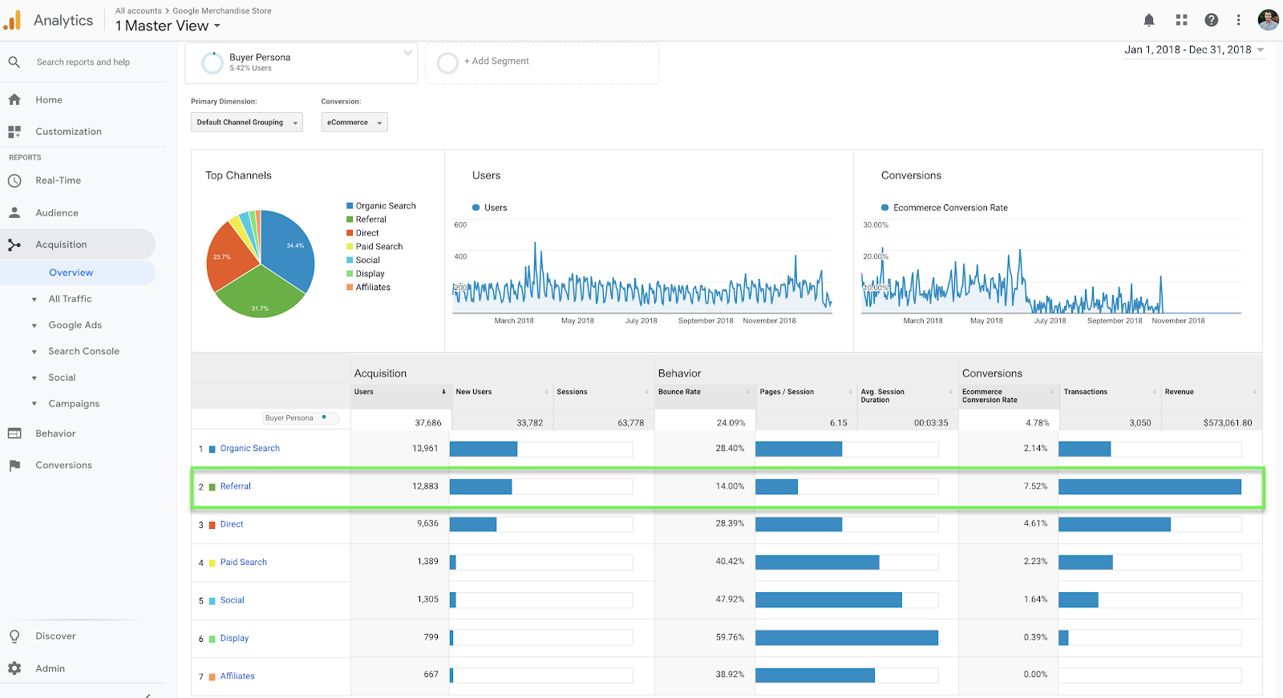
Task: Expand the Campaigns section
Action: (x=34, y=404)
